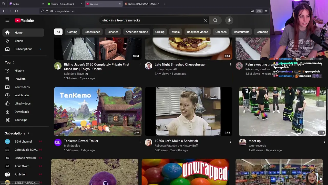
Task: Open Rebecca Pattison the History Buff channel link
Action: tap(176, 146)
